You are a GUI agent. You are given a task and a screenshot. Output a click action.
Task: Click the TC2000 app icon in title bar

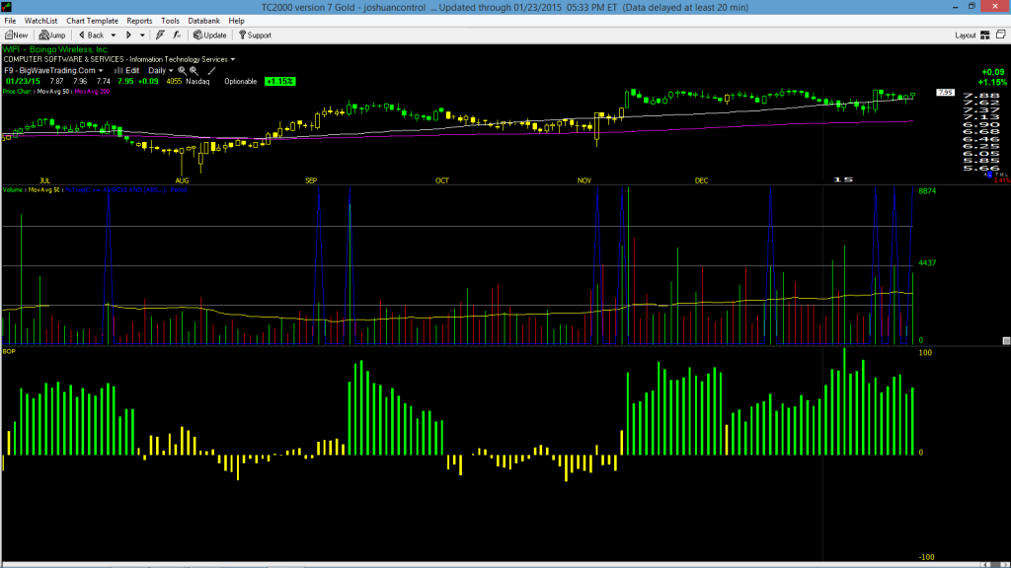[x=7, y=7]
